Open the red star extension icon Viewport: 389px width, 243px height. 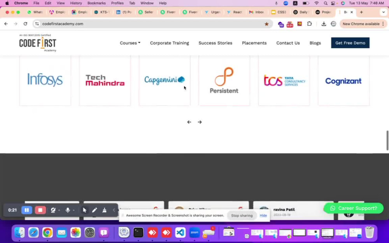pyautogui.click(x=300, y=24)
